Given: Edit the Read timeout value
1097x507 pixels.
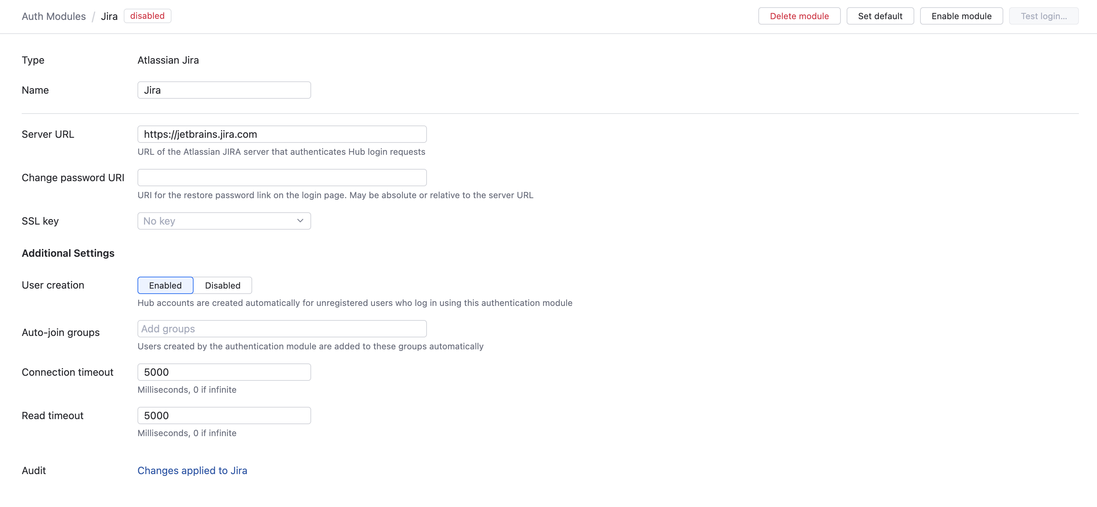Looking at the screenshot, I should [224, 415].
